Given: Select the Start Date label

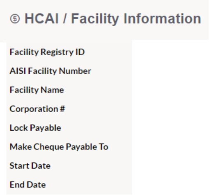Looking at the screenshot, I should coord(30,166).
